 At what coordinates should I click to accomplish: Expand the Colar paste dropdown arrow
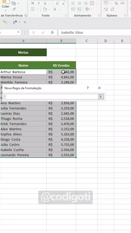[x=5, y=10]
